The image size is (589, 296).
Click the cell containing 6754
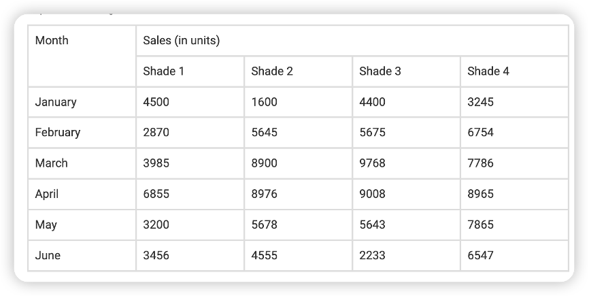[x=514, y=133]
